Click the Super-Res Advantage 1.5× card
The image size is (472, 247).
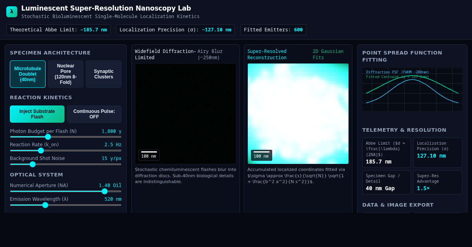[438, 182]
